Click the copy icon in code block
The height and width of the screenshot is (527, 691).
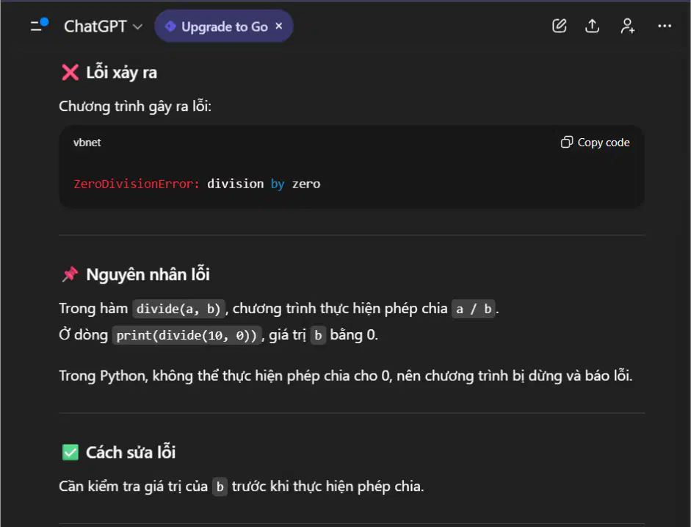click(566, 142)
